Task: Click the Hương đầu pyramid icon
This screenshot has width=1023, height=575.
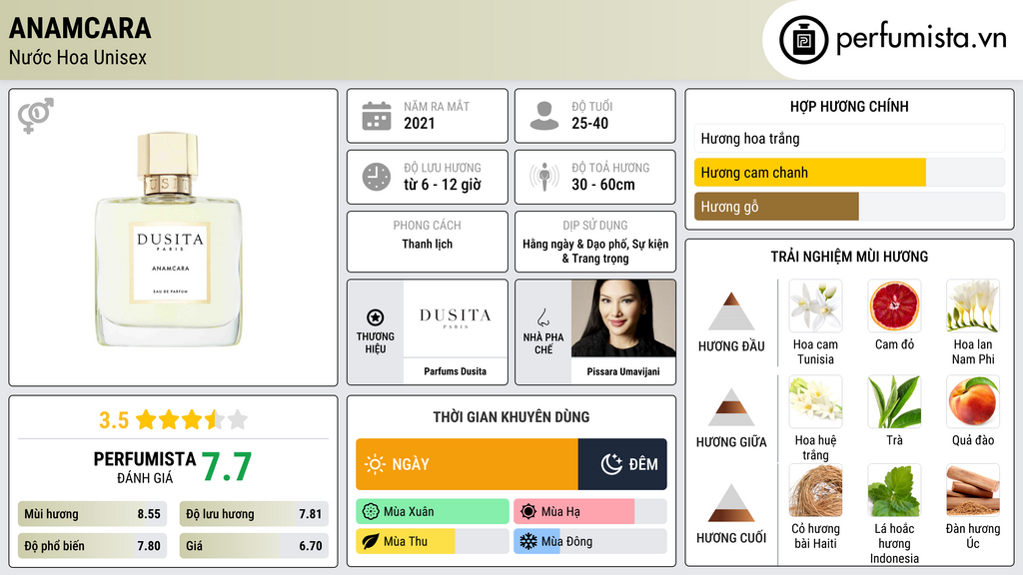Action: 731,311
